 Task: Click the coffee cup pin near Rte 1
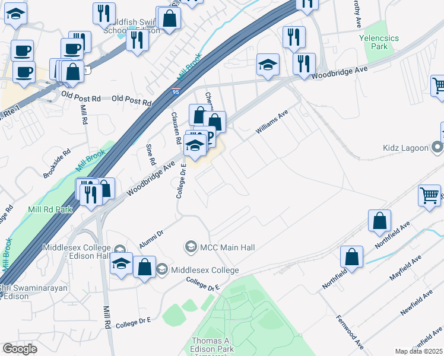click(x=24, y=74)
